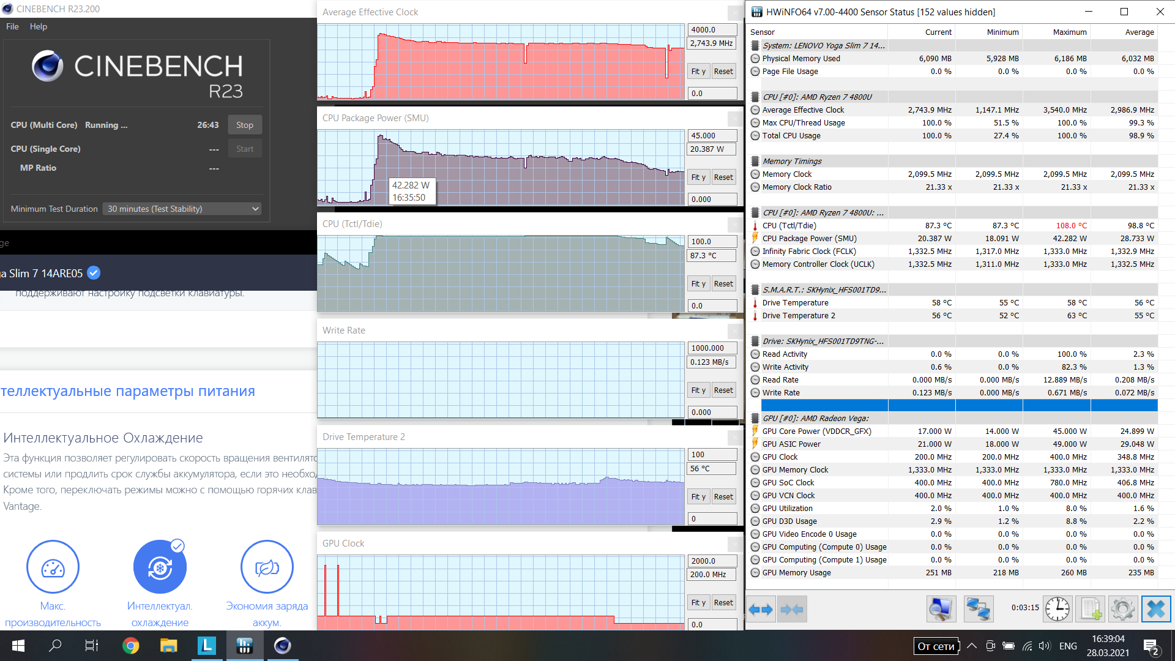
Task: Select Physical Memory Used sensor row
Action: [953, 58]
